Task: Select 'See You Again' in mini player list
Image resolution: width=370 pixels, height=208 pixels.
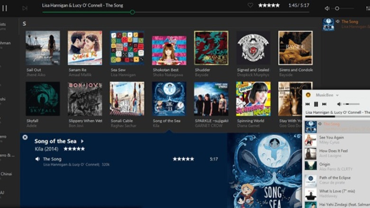Action: (337, 140)
